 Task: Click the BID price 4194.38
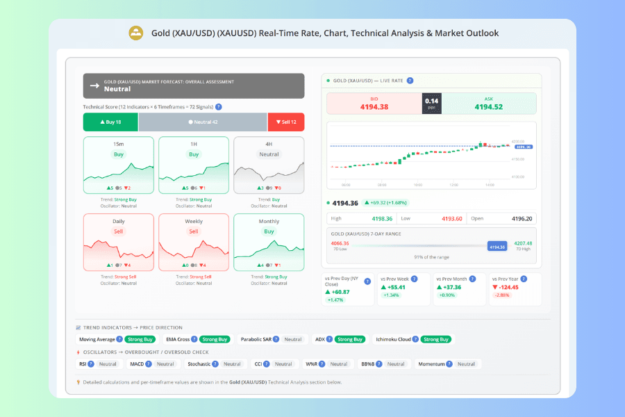[374, 107]
